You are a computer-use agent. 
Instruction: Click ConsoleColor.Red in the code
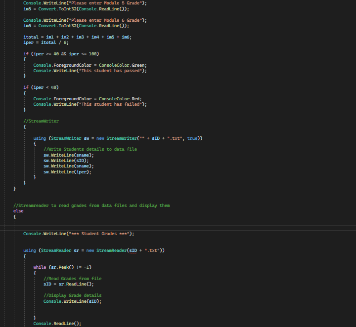(119, 99)
